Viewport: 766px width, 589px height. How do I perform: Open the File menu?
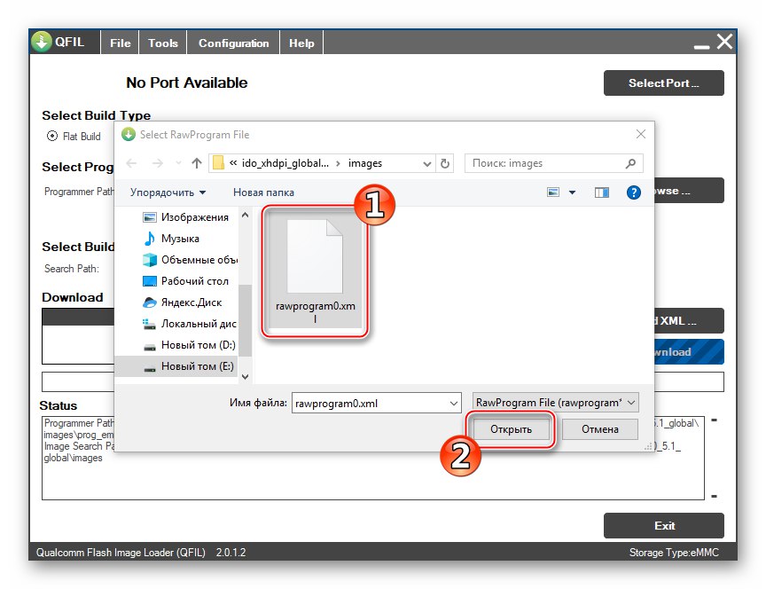coord(121,43)
